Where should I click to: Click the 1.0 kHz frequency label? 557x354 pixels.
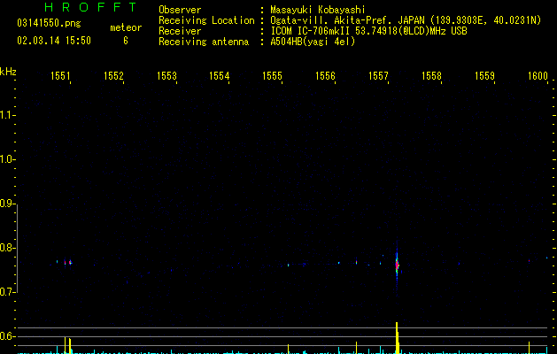point(7,159)
